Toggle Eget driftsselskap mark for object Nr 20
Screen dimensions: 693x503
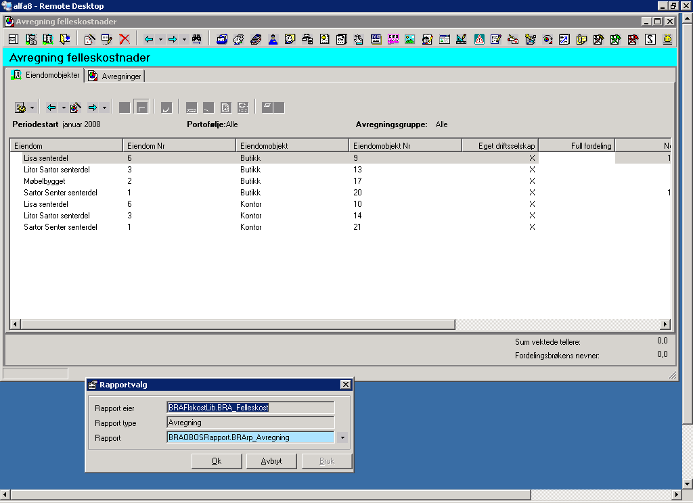pyautogui.click(x=532, y=193)
